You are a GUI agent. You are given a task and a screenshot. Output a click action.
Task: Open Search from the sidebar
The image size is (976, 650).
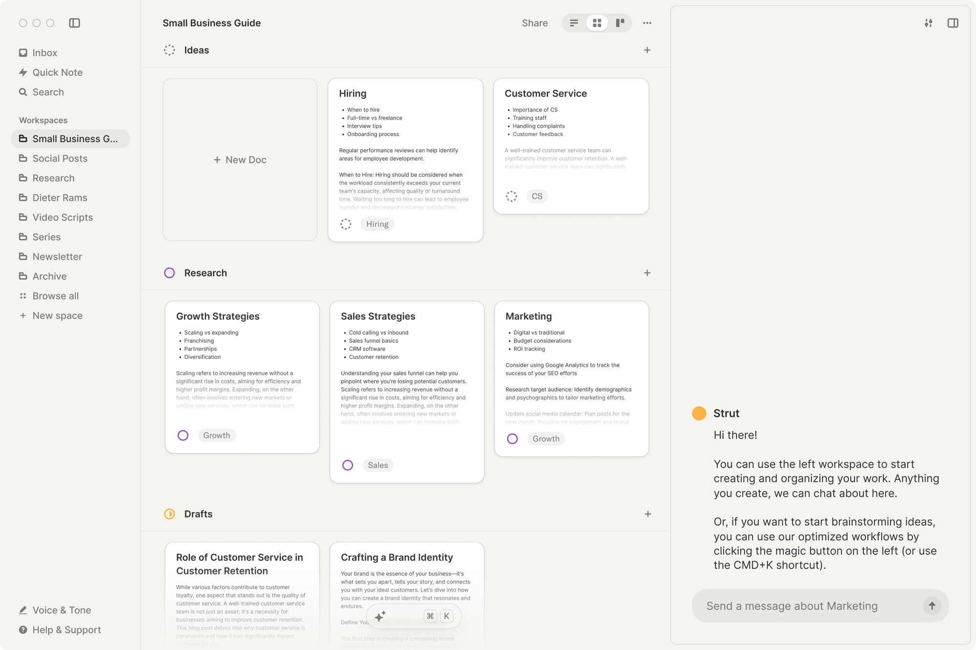tap(48, 92)
